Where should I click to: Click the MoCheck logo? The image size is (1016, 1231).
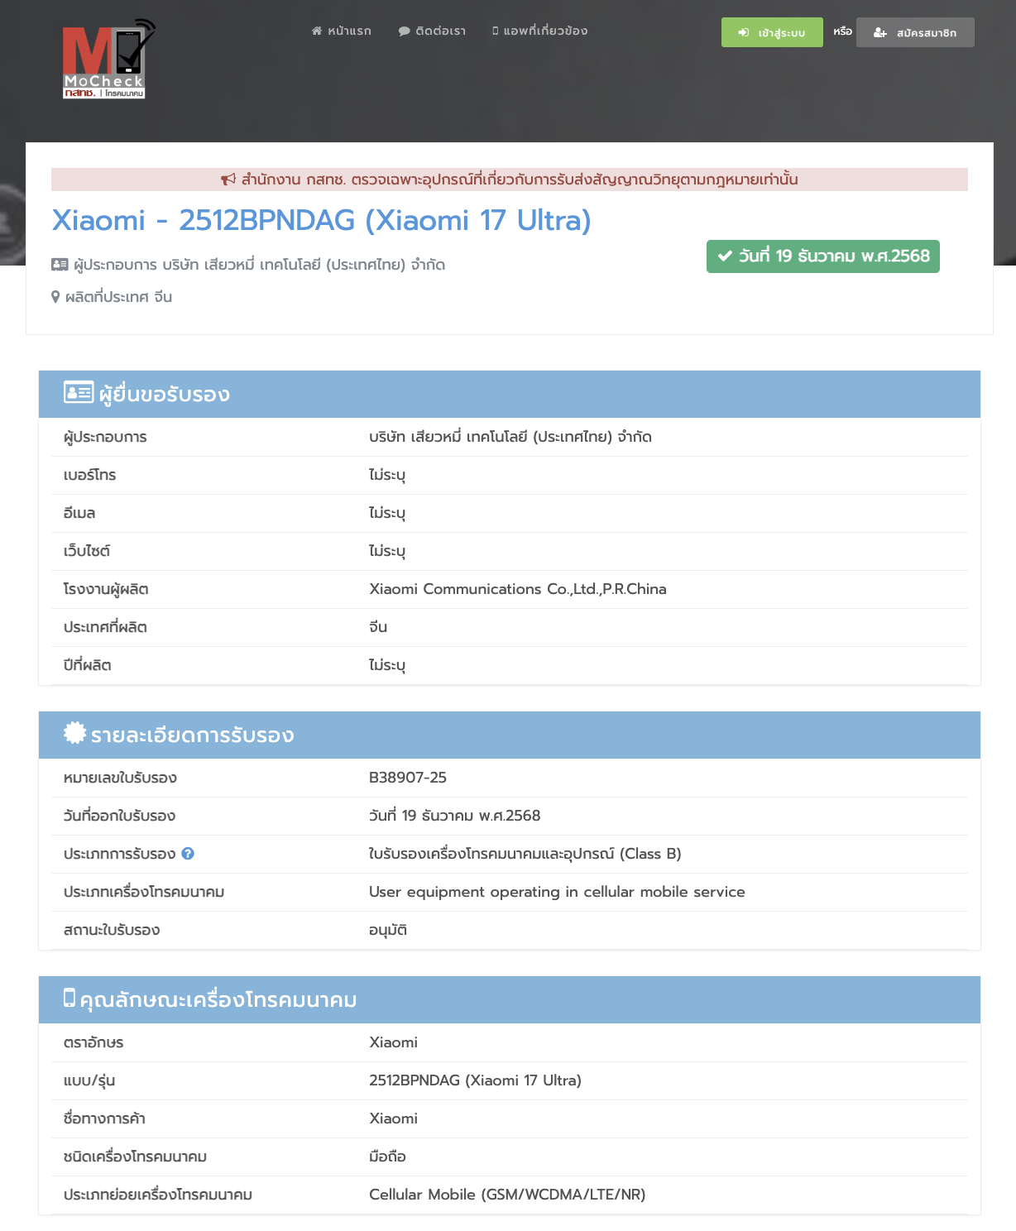[x=108, y=60]
